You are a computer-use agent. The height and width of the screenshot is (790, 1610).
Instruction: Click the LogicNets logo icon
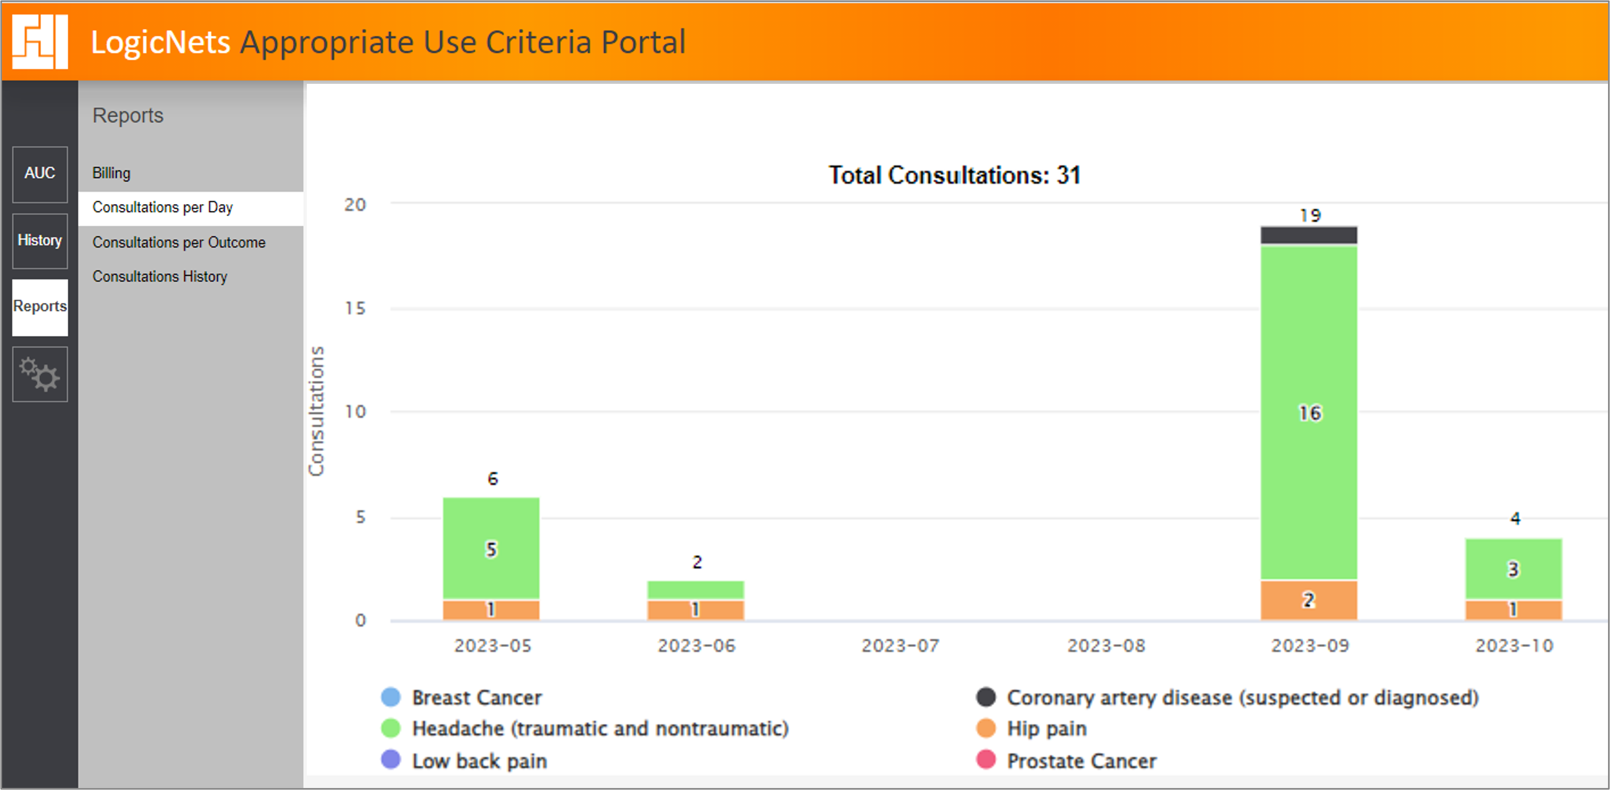[x=40, y=41]
